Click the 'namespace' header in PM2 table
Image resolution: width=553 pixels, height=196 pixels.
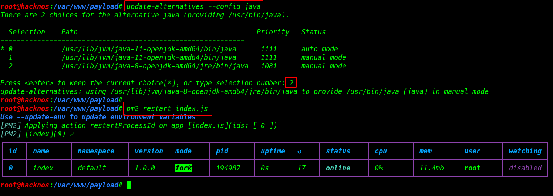coord(96,151)
